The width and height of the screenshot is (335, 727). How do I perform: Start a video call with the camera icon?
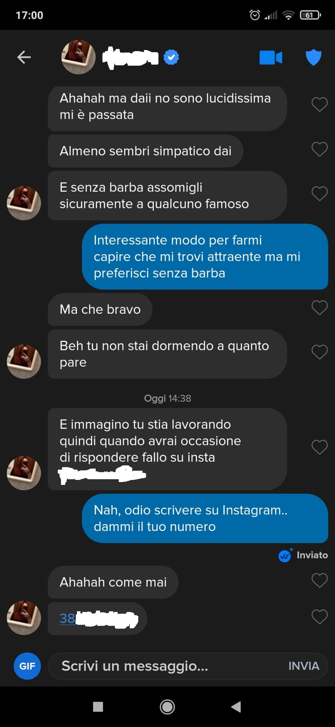(x=271, y=58)
